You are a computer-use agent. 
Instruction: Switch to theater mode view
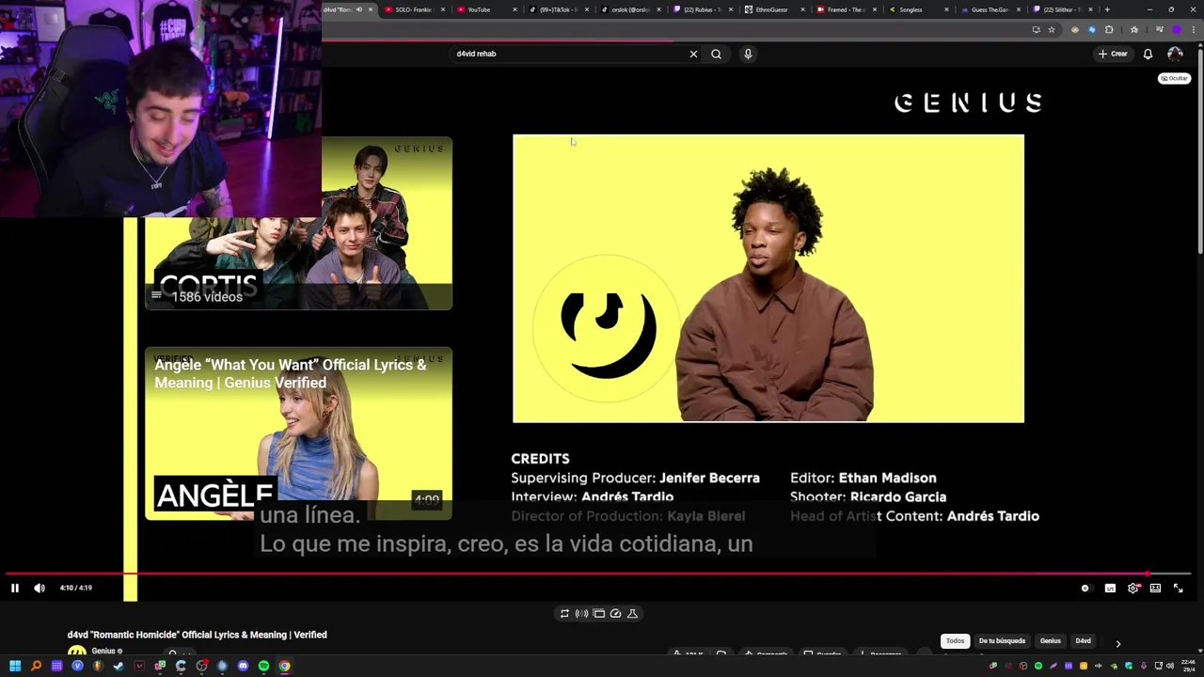pyautogui.click(x=1155, y=588)
